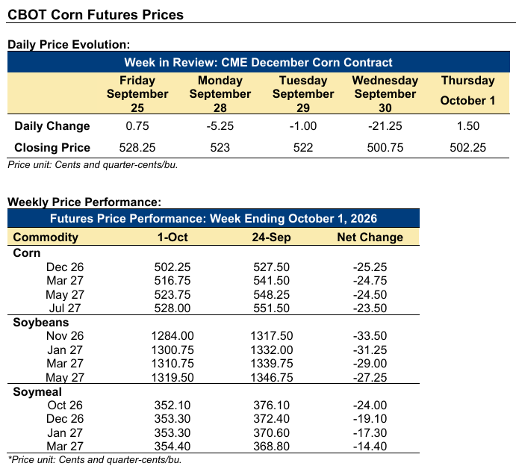516x472 pixels.
Task: Click the 528.25 Friday closing price
Action: coord(137,147)
